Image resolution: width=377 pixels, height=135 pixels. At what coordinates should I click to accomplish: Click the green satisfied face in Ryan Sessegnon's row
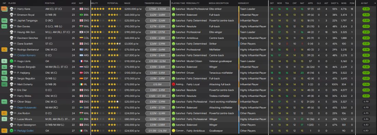[x=174, y=125]
